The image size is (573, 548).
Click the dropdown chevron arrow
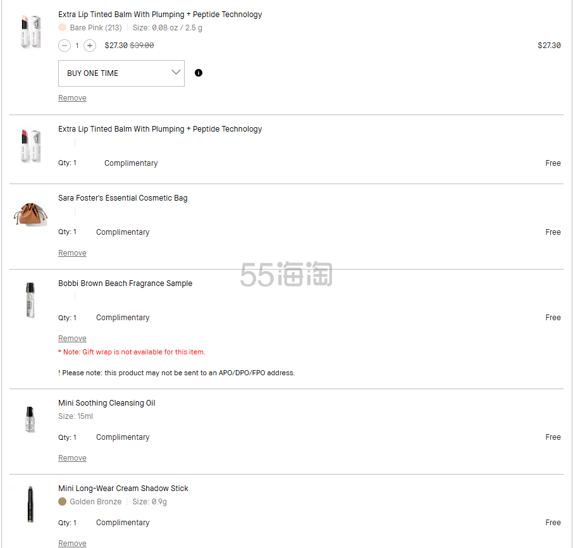[176, 72]
